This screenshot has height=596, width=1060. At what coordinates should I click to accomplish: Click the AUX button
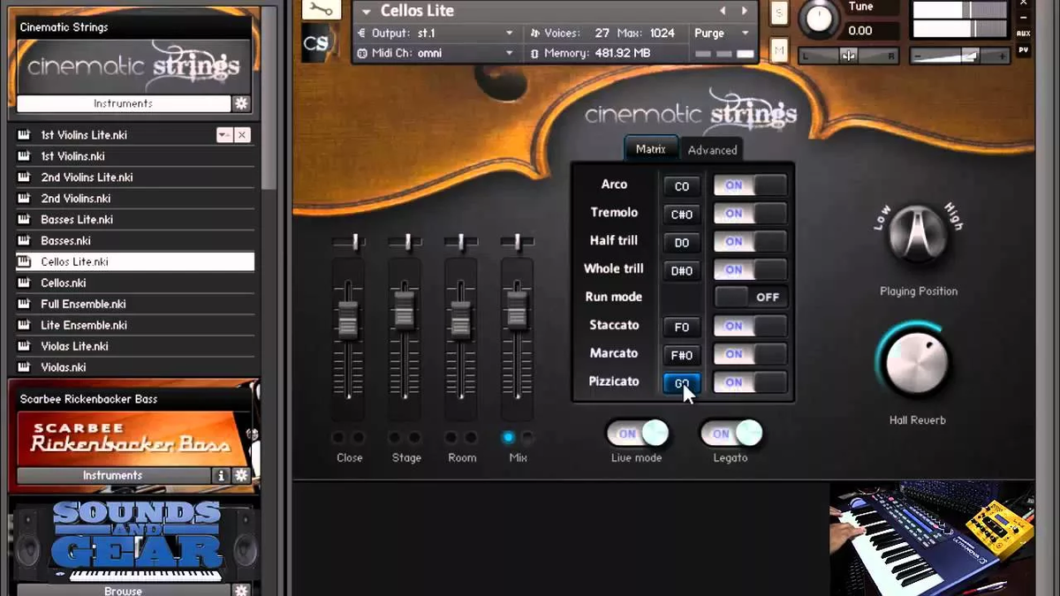click(1024, 34)
